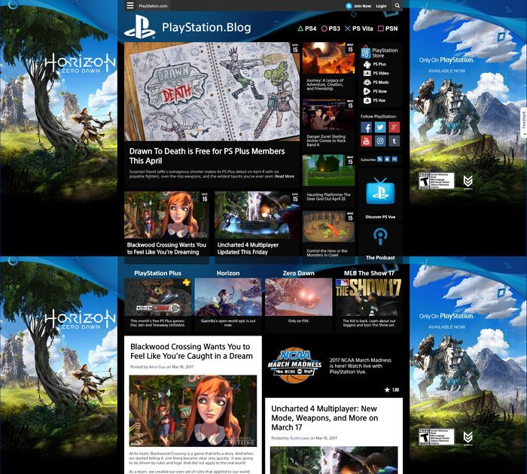
Task: Go to PS Music in the Store list
Action: point(376,82)
